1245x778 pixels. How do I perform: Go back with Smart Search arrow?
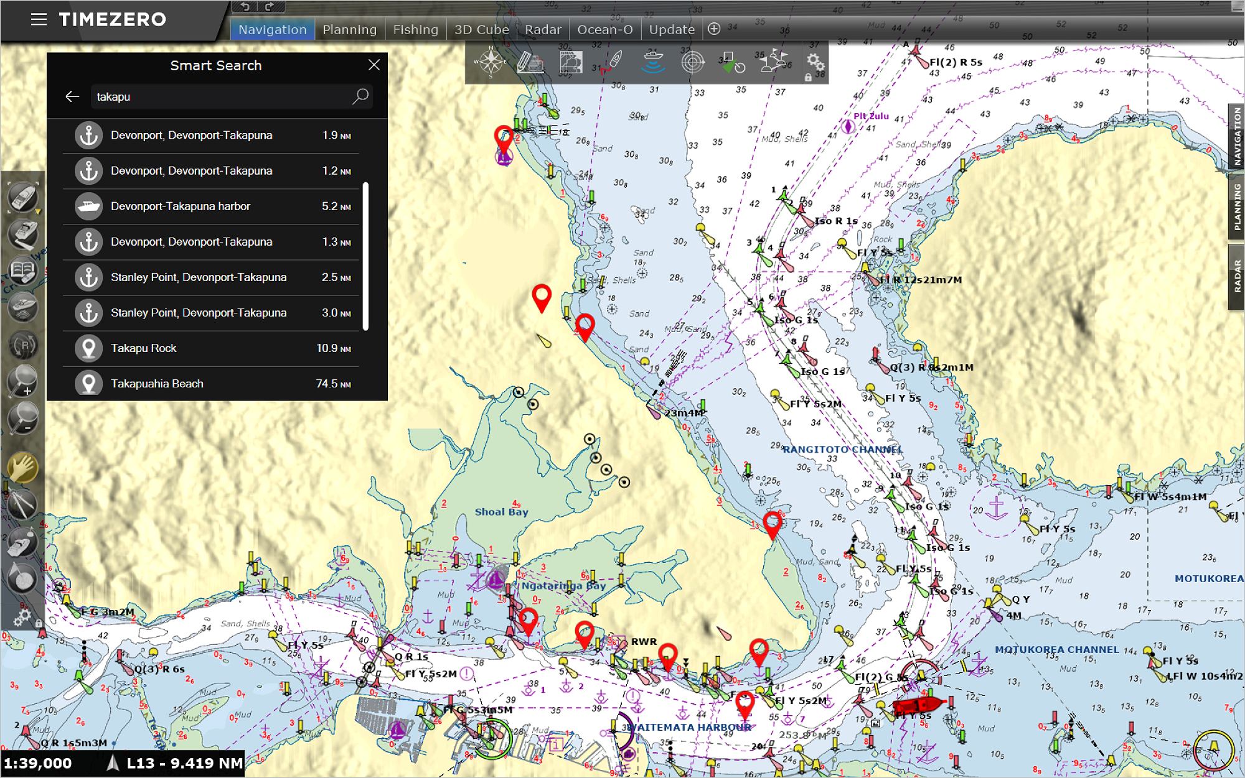tap(72, 96)
